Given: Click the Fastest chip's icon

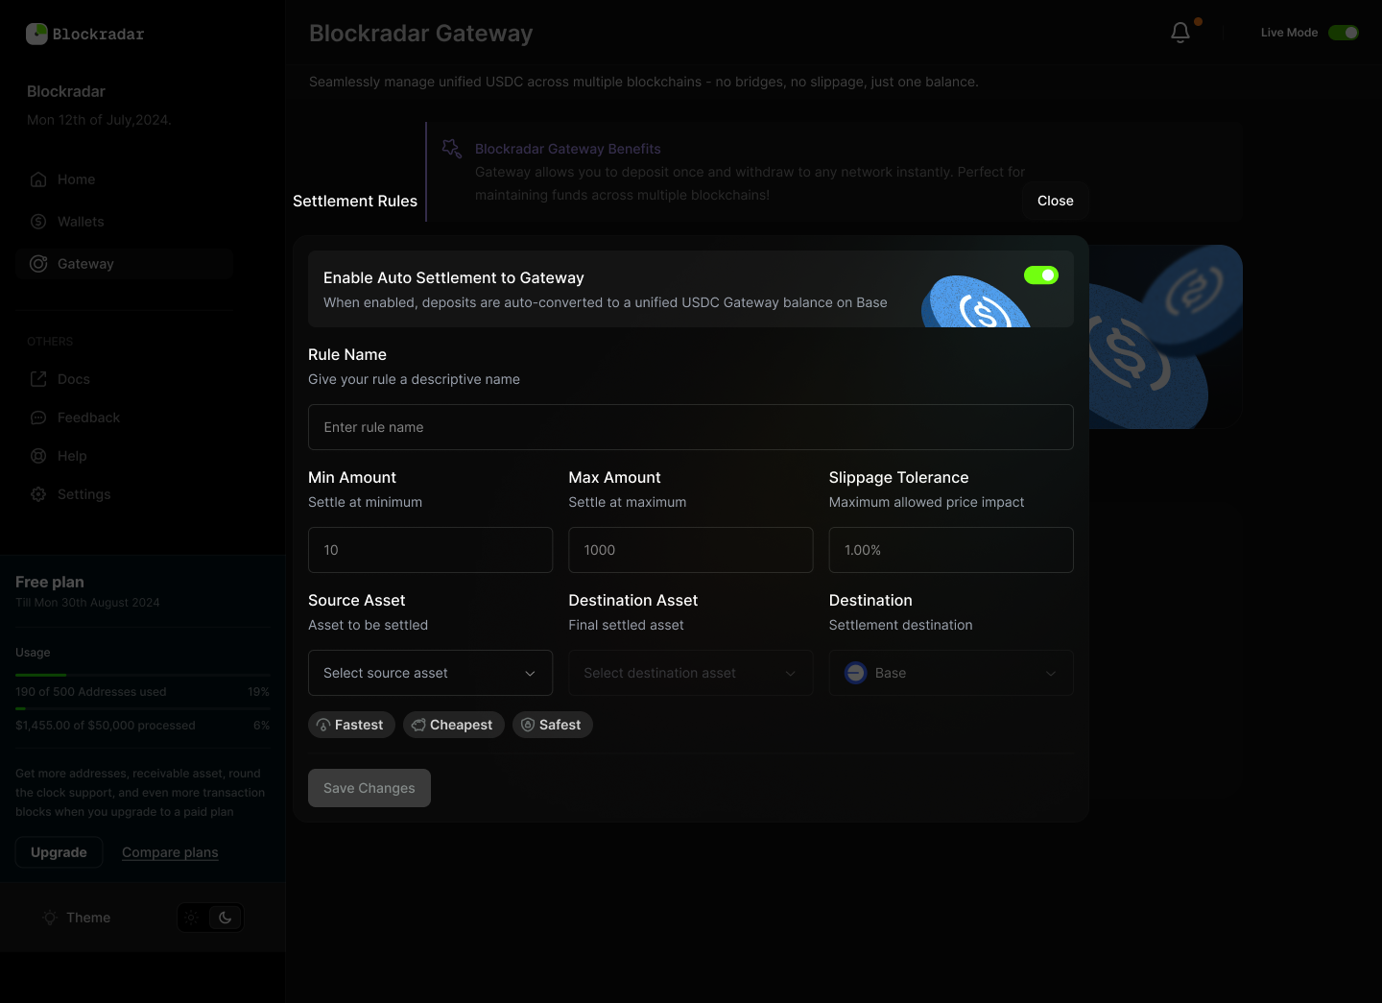Looking at the screenshot, I should click(324, 726).
